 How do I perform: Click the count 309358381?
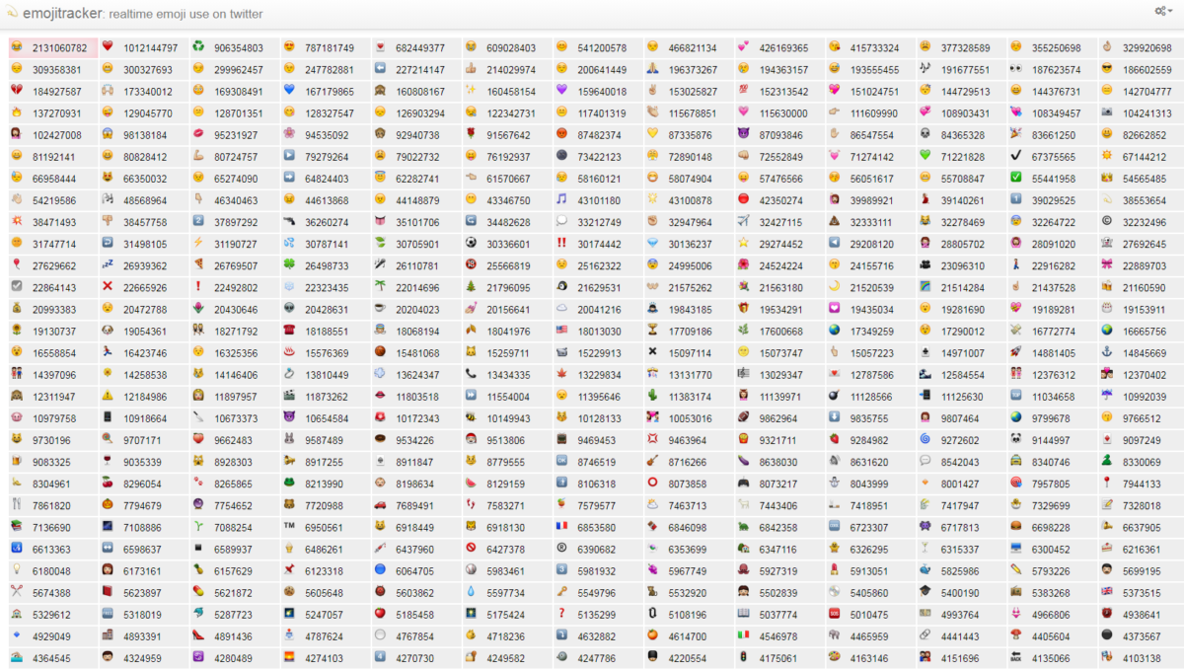[x=57, y=70]
